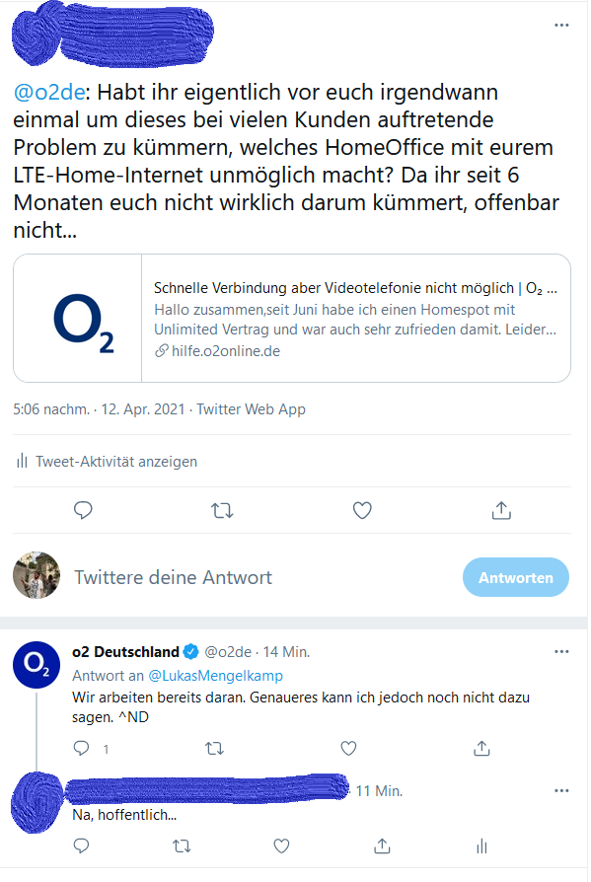The image size is (591, 882).
Task: Share the o2 Deutschland reply
Action: pyautogui.click(x=481, y=748)
